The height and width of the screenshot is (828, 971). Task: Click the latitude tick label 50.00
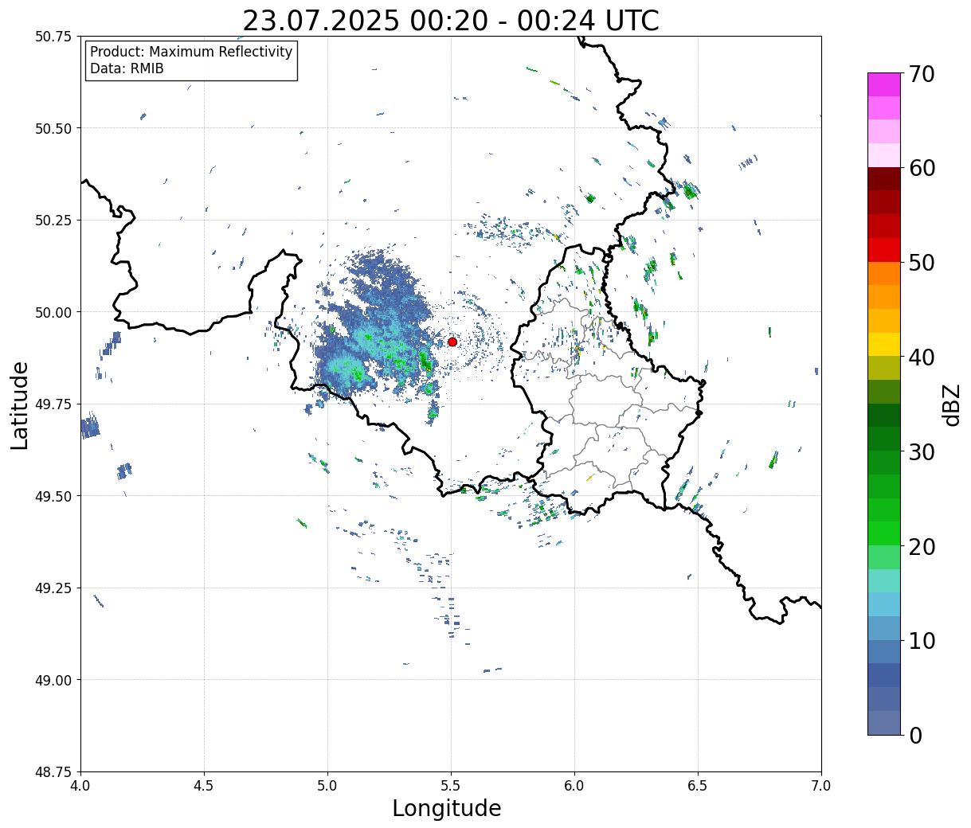(53, 312)
